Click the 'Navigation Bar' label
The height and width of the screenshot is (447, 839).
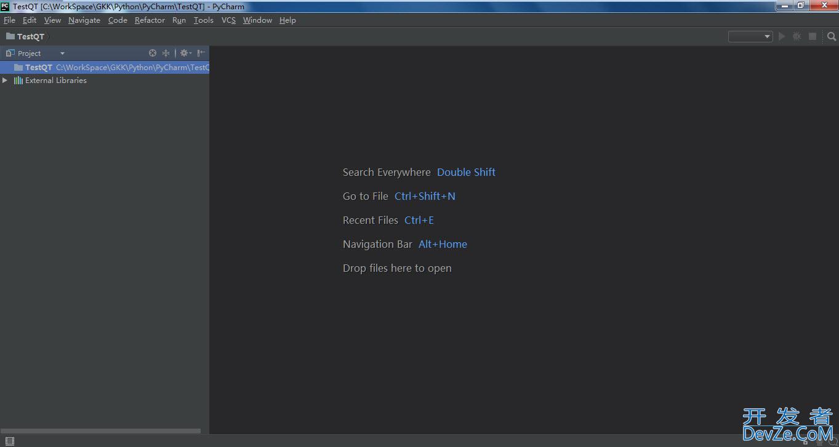click(x=377, y=244)
